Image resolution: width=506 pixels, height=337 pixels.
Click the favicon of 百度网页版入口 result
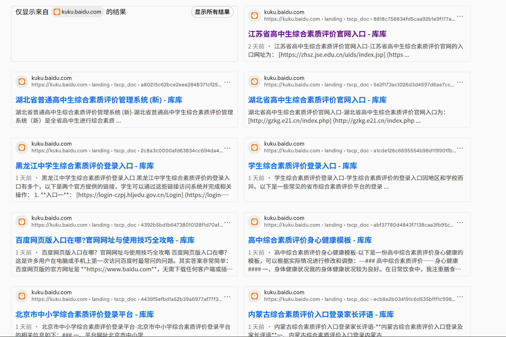[22, 222]
